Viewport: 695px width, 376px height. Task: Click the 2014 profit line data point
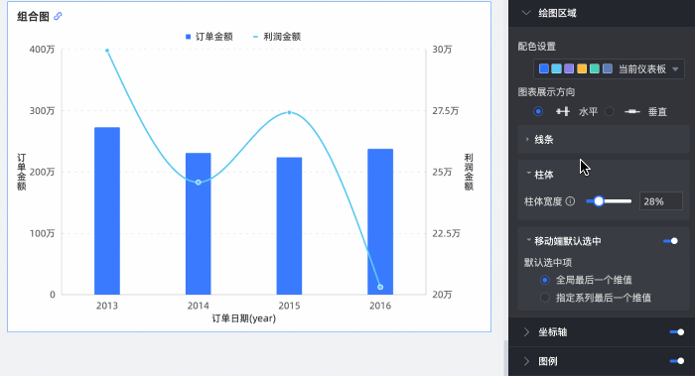(x=199, y=183)
